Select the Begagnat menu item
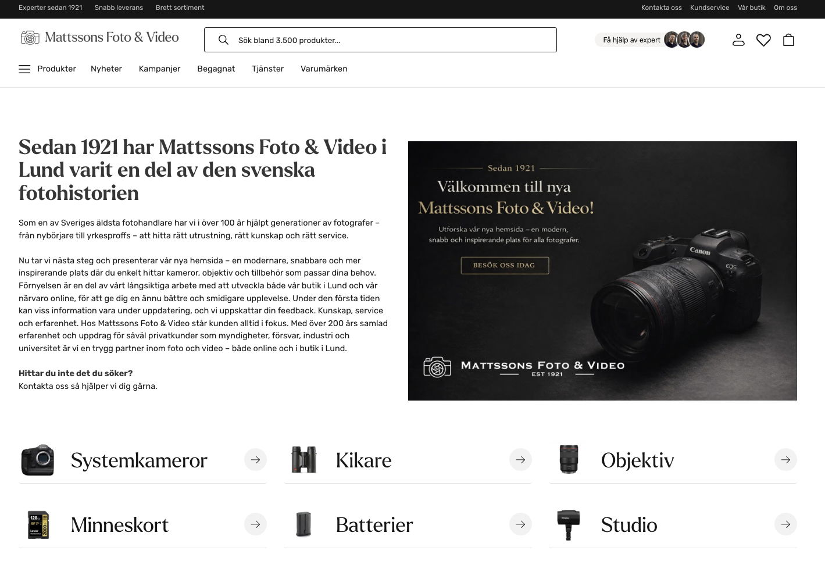Viewport: 825px width, 561px height. tap(216, 69)
